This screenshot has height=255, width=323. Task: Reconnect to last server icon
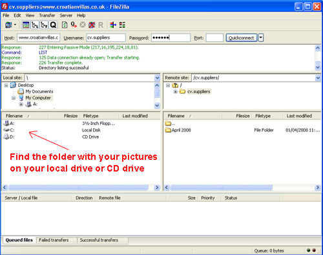(x=101, y=25)
